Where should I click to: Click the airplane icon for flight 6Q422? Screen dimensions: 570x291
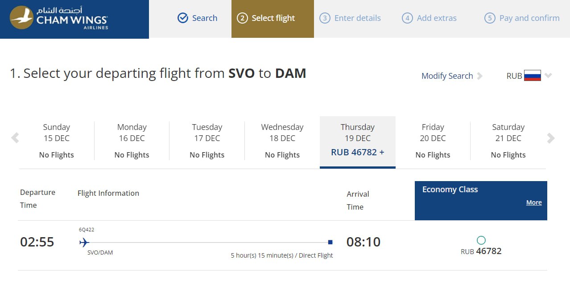click(84, 242)
